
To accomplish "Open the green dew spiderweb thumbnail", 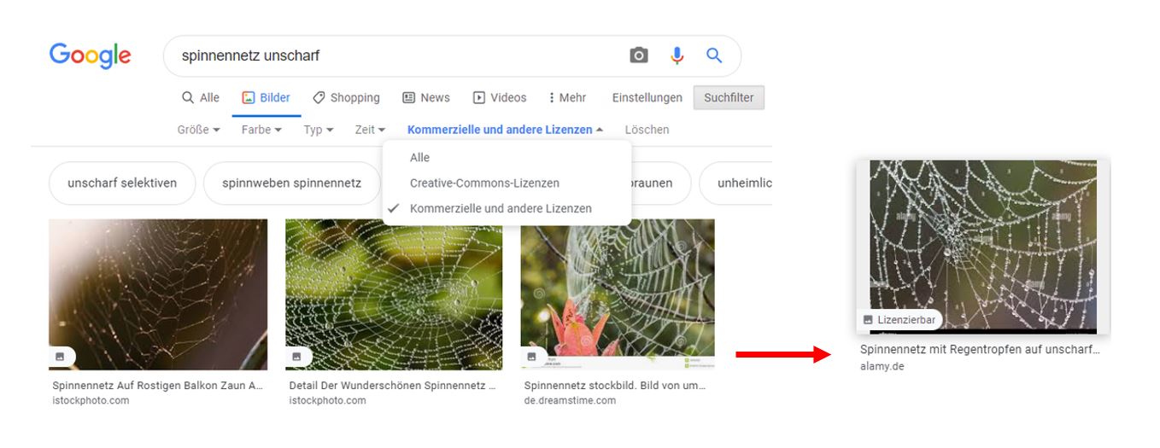I will (x=394, y=294).
